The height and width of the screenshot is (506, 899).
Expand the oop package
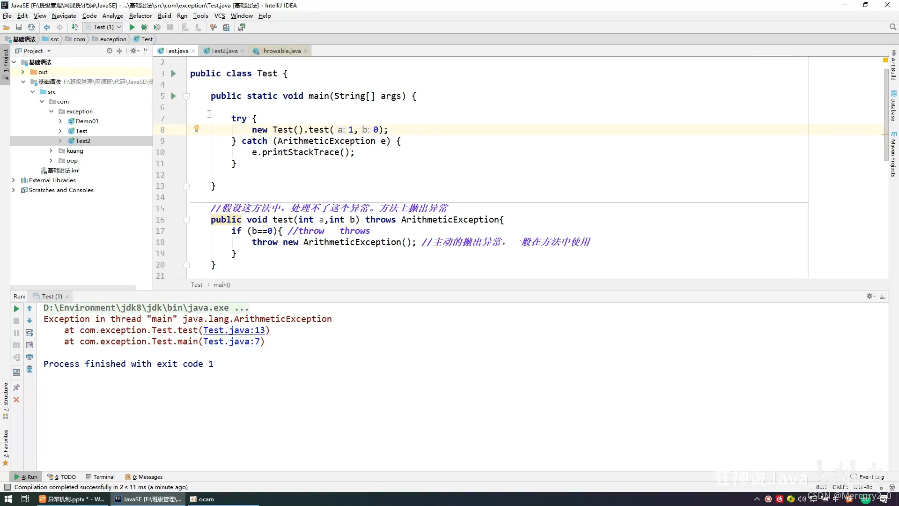click(51, 161)
